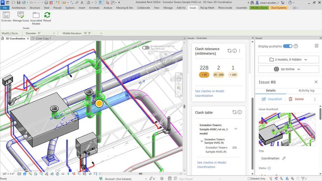Click the Overview button in the Issues ribbon
This screenshot has width=322, height=181.
pos(6,17)
